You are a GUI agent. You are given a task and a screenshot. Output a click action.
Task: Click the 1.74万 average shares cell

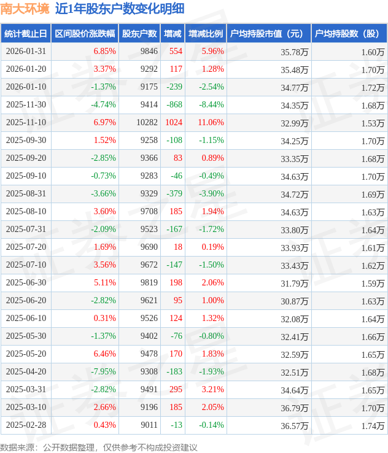coord(373,425)
